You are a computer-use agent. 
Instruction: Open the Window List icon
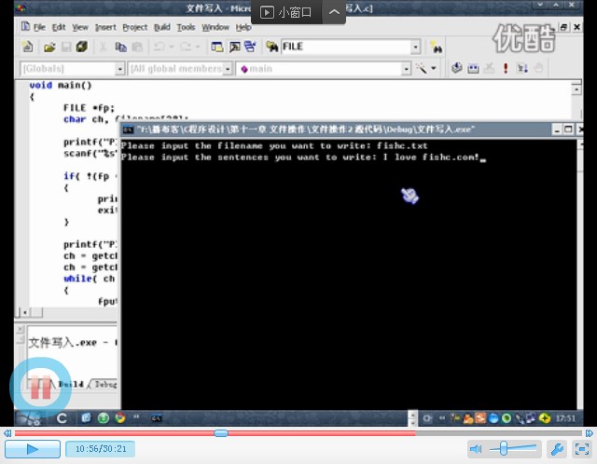point(250,47)
